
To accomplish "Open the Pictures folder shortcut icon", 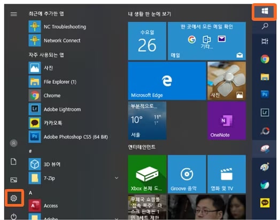I will click(14, 179).
